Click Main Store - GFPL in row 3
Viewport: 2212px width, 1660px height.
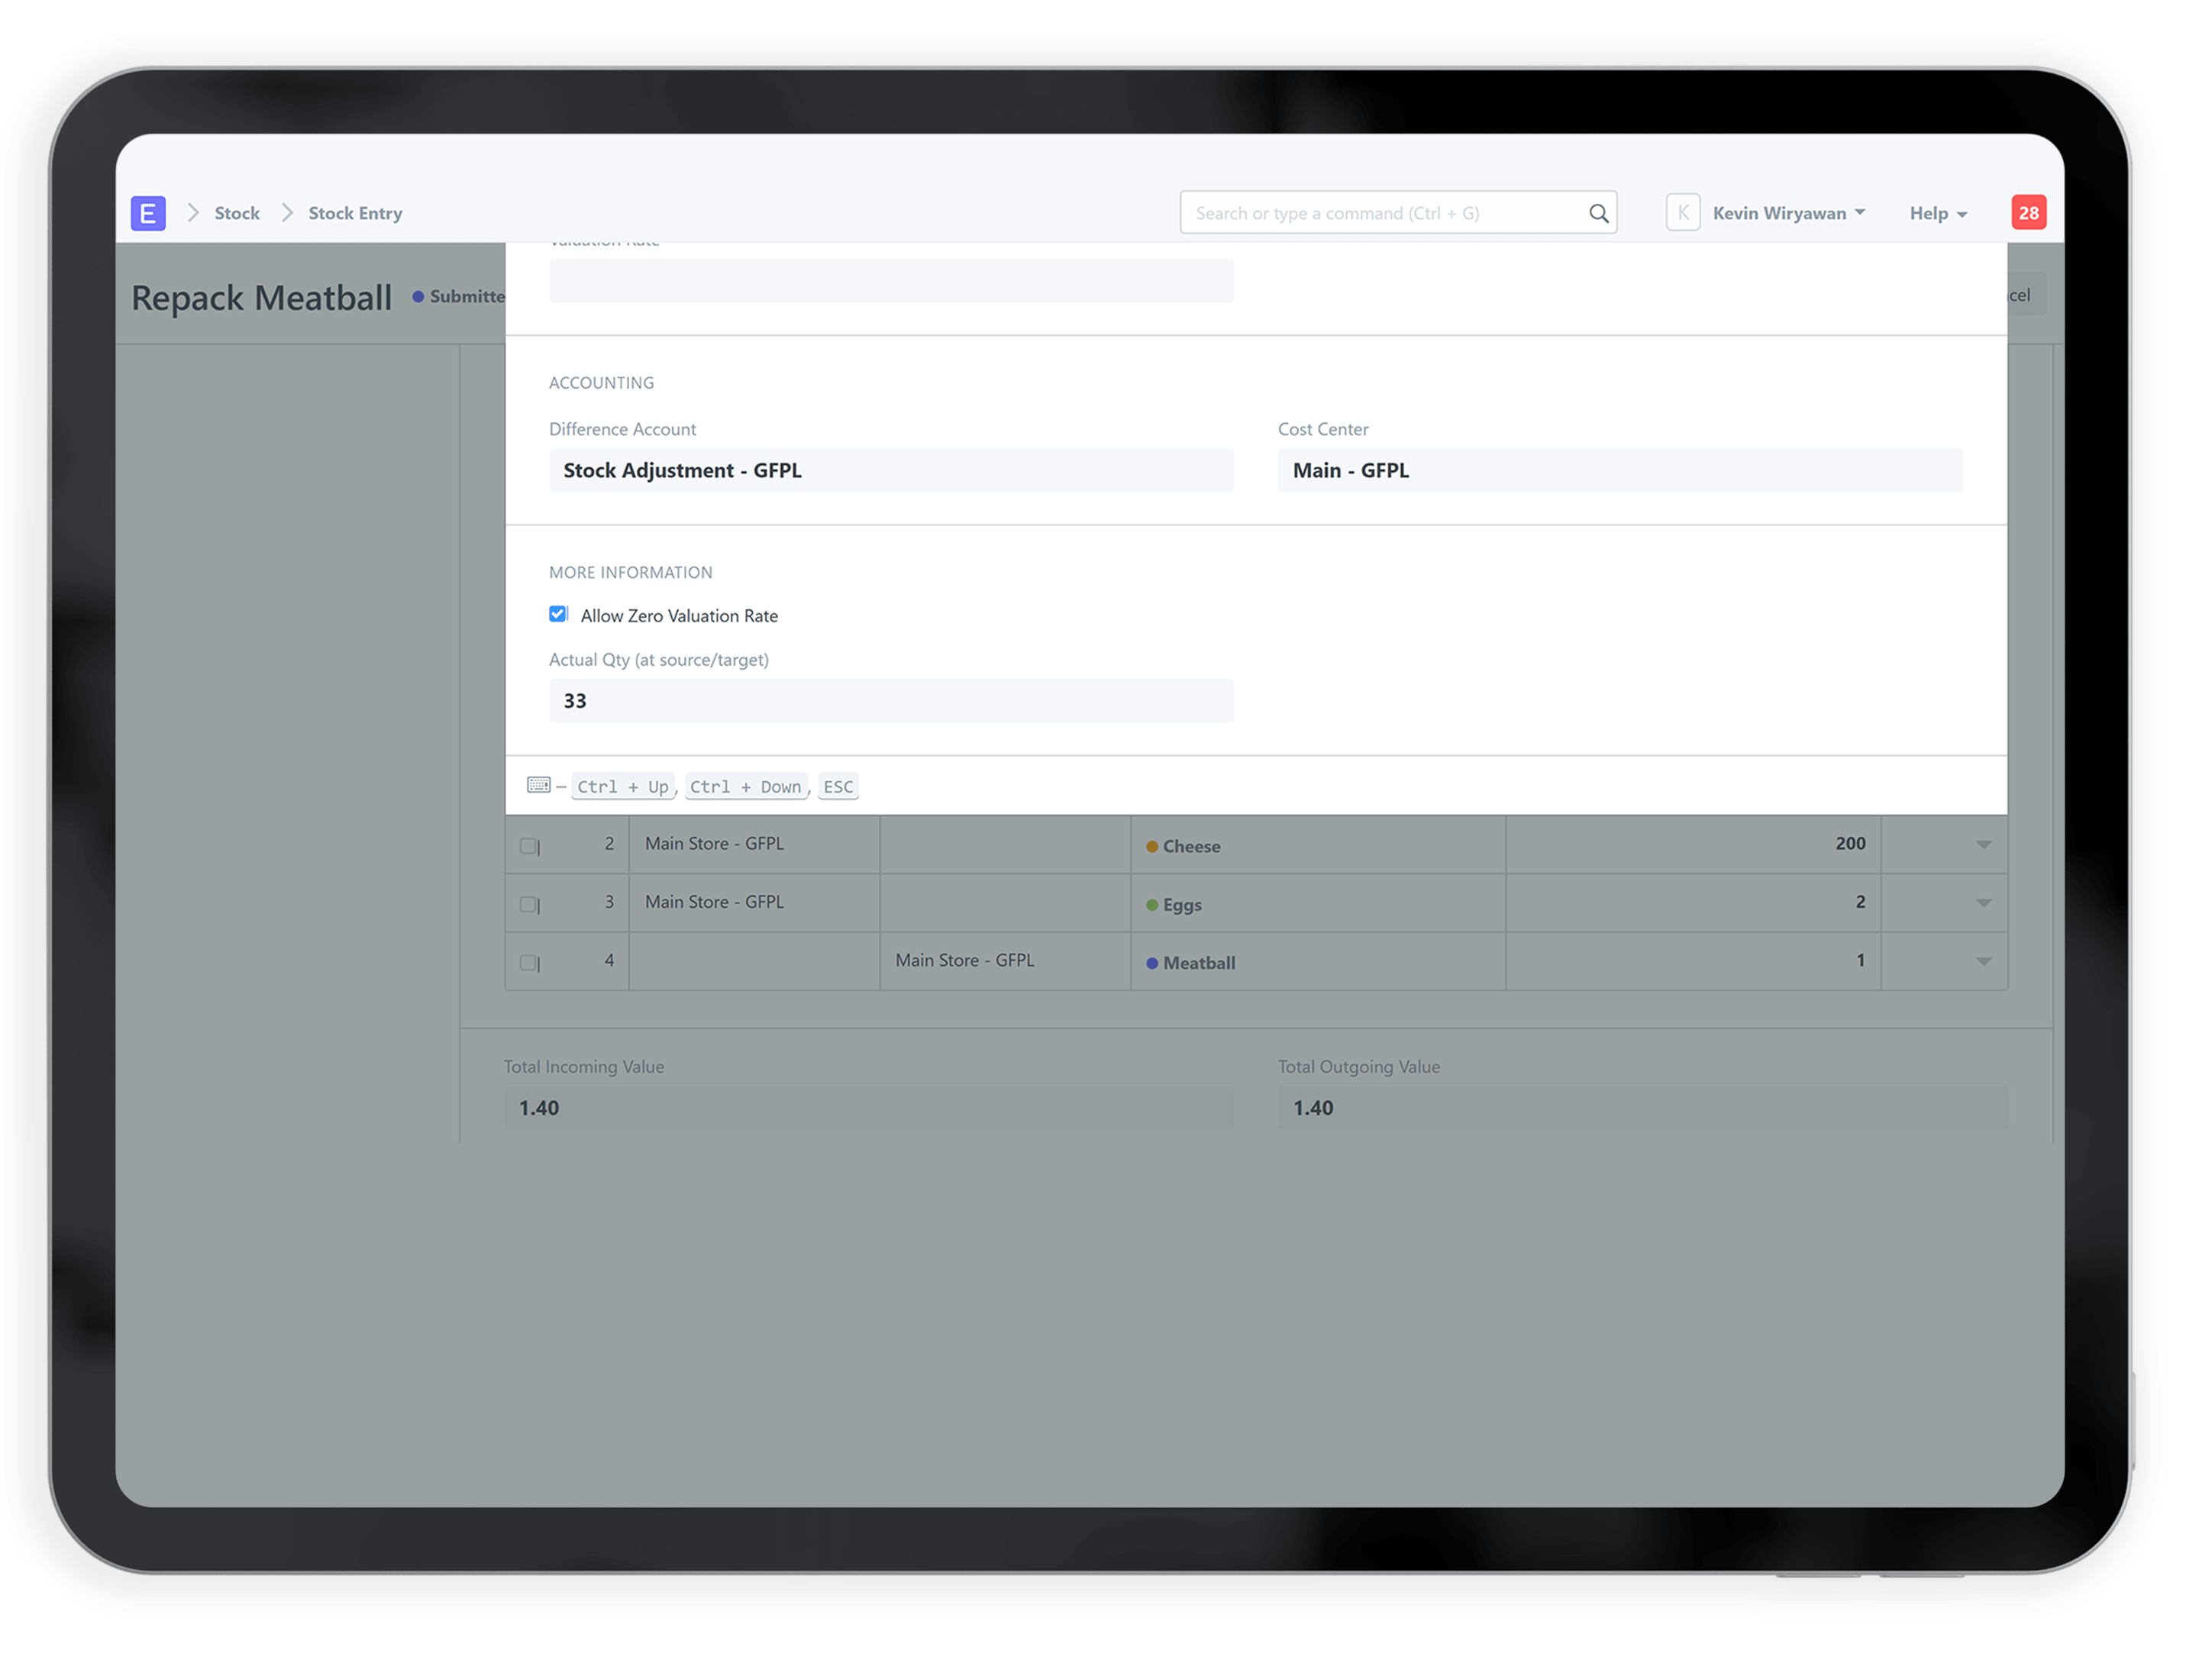(714, 902)
